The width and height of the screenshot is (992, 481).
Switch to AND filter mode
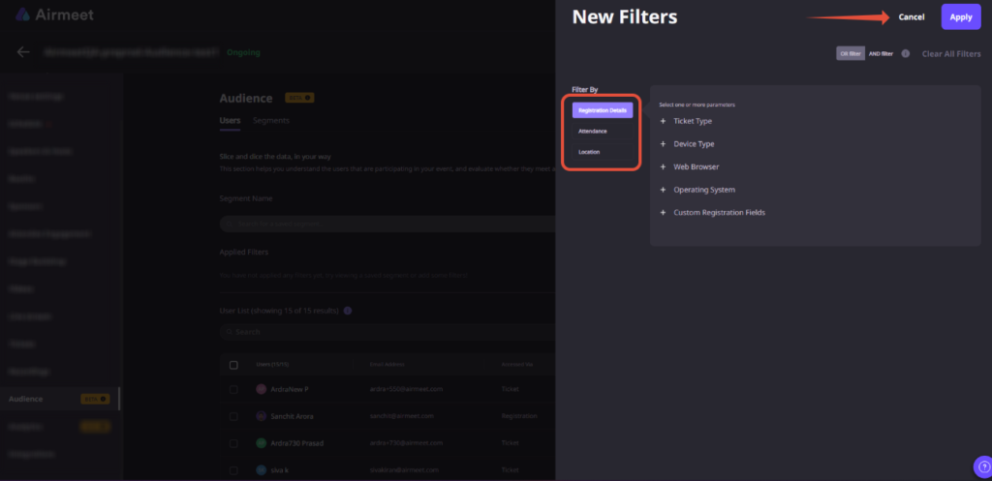click(881, 54)
